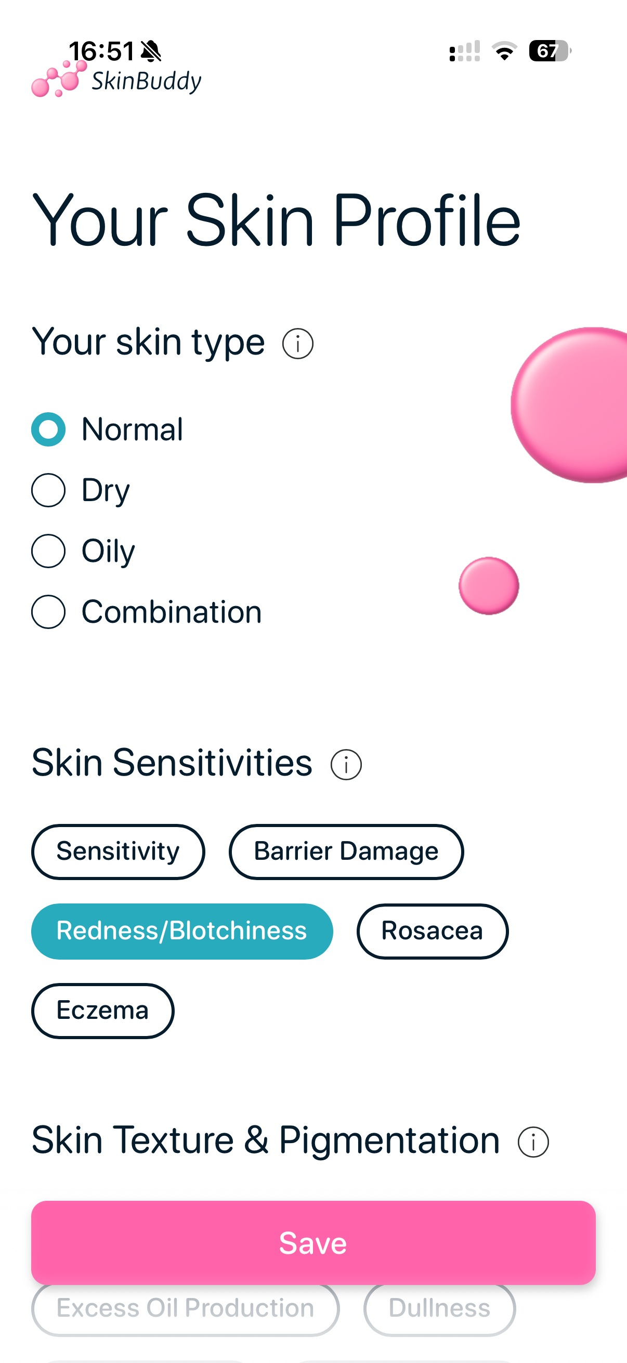The height and width of the screenshot is (1363, 627).
Task: Open the skin type info tooltip
Action: (x=297, y=344)
